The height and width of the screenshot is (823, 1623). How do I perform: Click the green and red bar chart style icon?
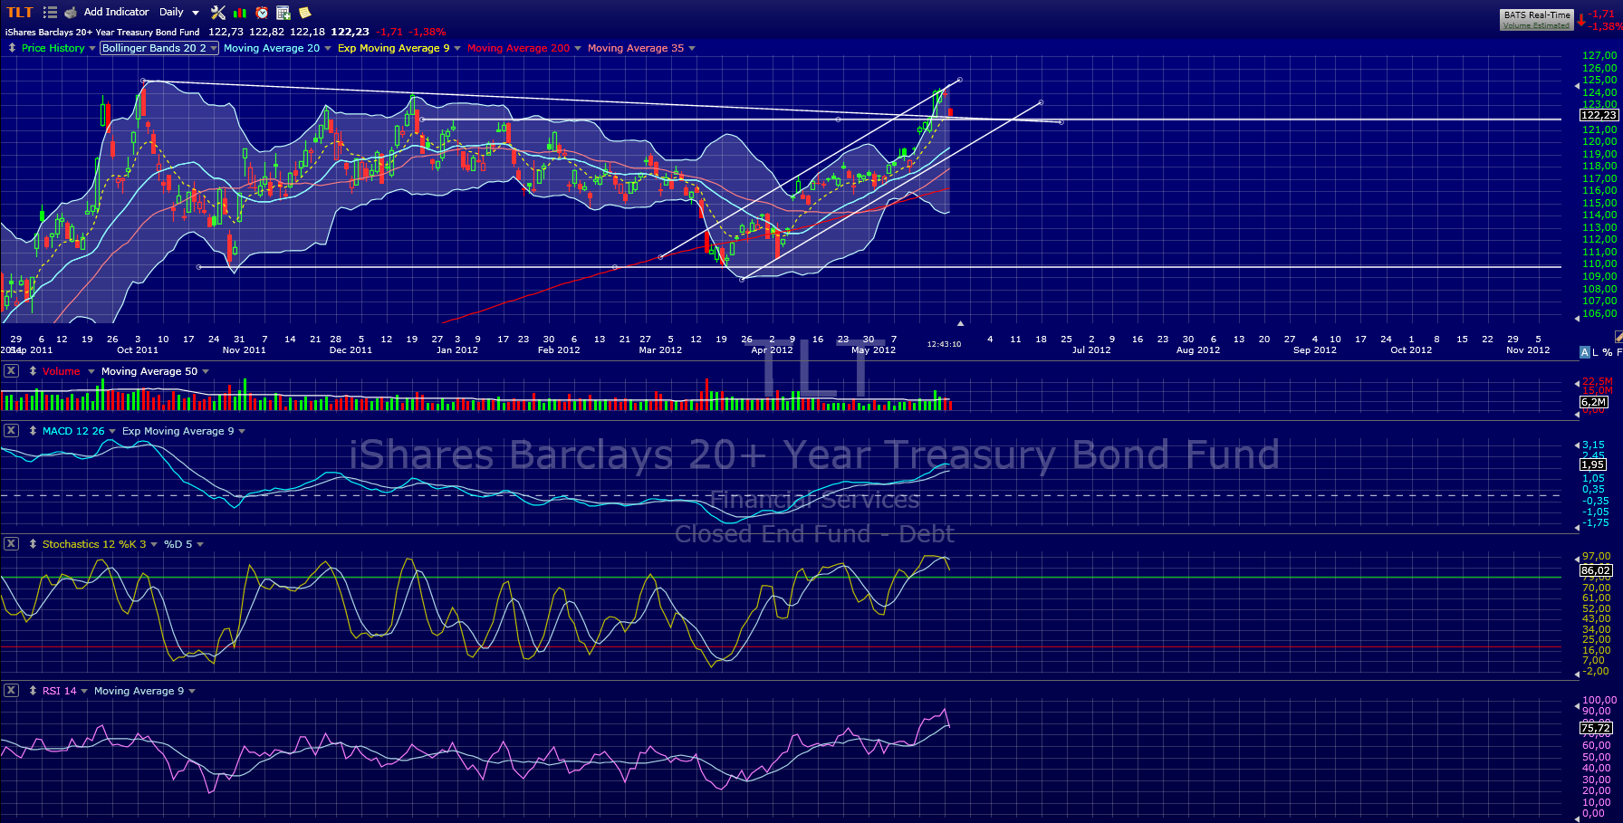point(240,13)
